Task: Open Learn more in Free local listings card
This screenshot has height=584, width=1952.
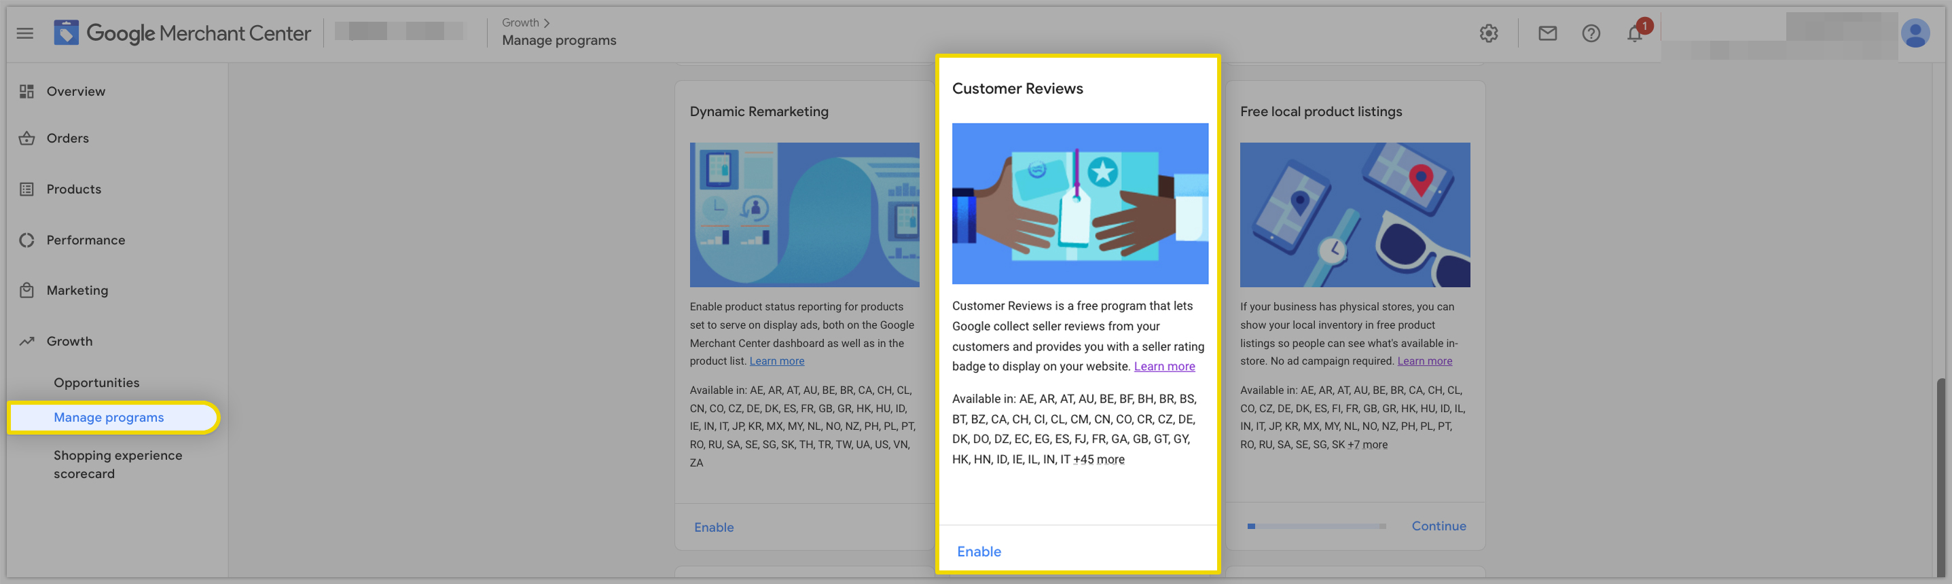Action: pyautogui.click(x=1424, y=361)
